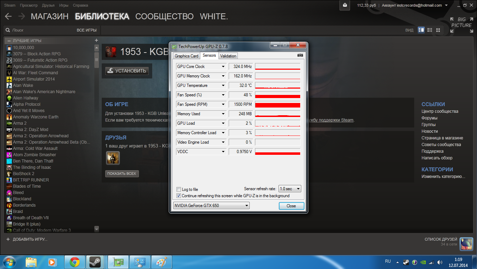Image resolution: width=477 pixels, height=269 pixels.
Task: Click the plus icon beside ЛУЧШИЕ ИГРЫ
Action: 96,40
